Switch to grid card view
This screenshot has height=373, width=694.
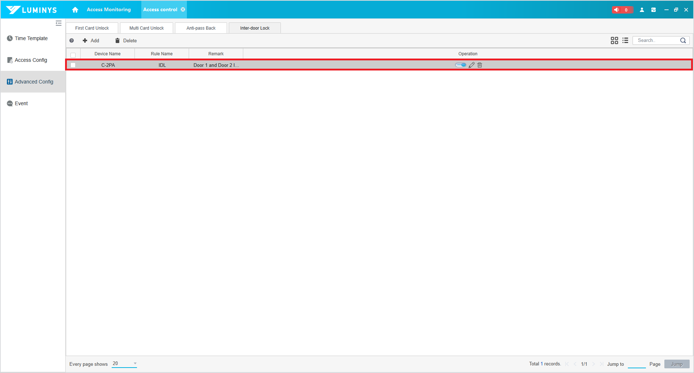click(x=614, y=40)
